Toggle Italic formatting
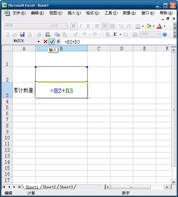Image resolution: width=178 pixels, height=197 pixels. pyautogui.click(x=81, y=26)
